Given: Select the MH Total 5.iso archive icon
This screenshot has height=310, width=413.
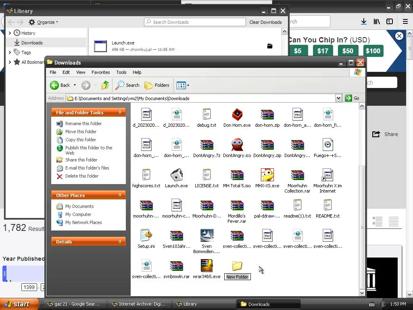Looking at the screenshot, I should click(237, 175).
